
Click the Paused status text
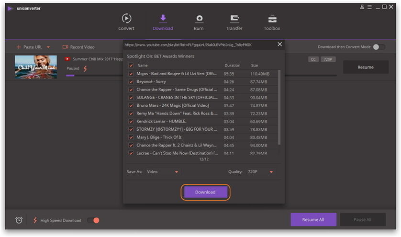click(x=73, y=68)
